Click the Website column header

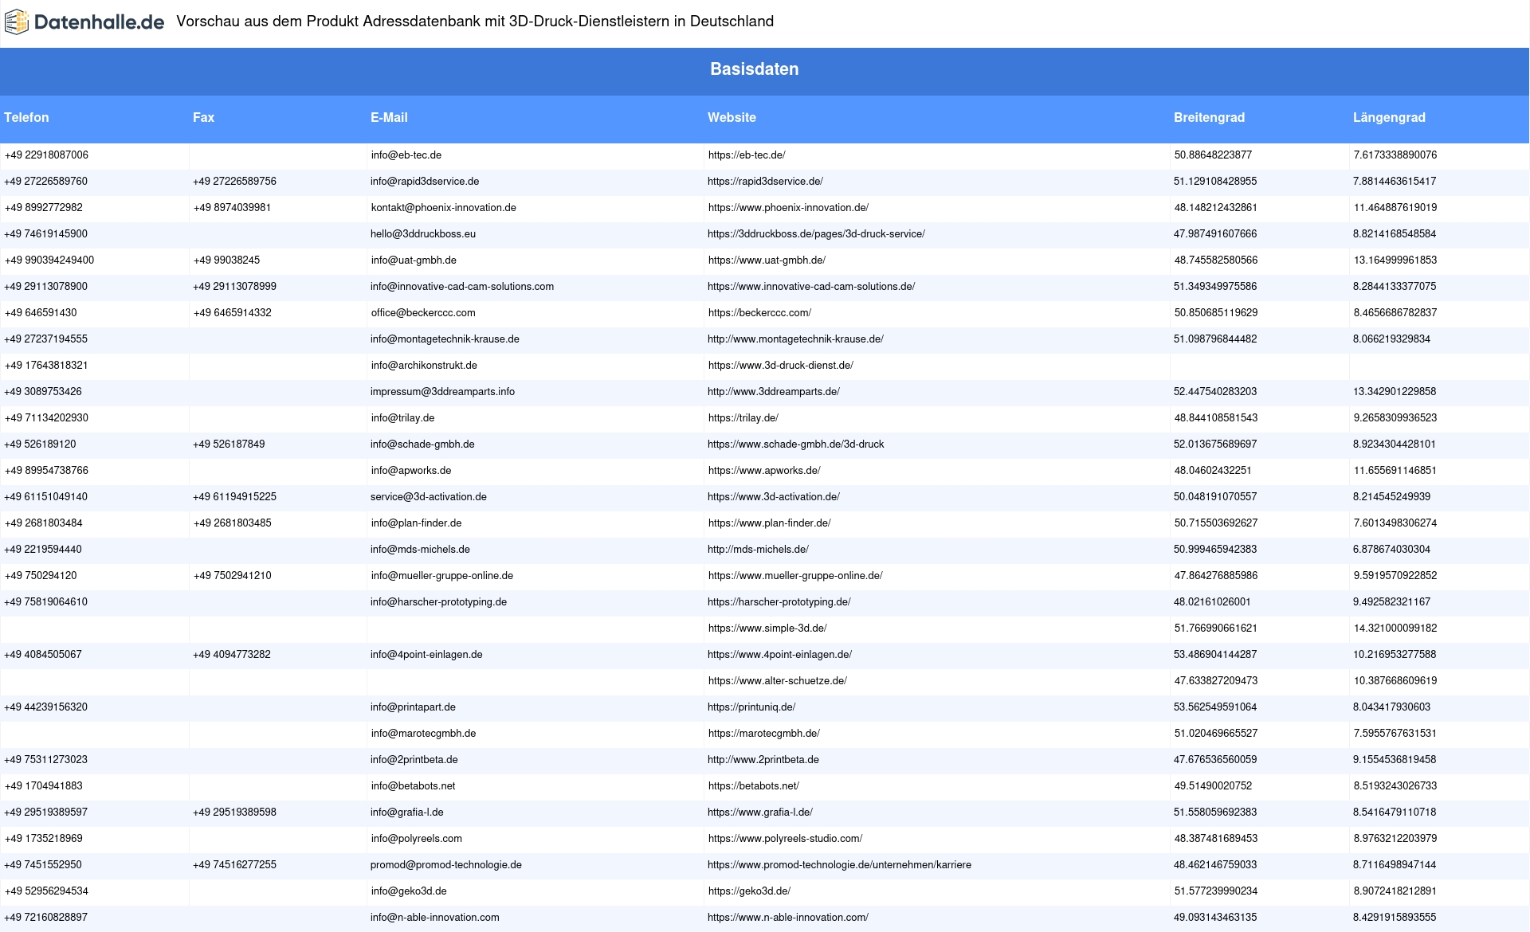[x=732, y=117]
